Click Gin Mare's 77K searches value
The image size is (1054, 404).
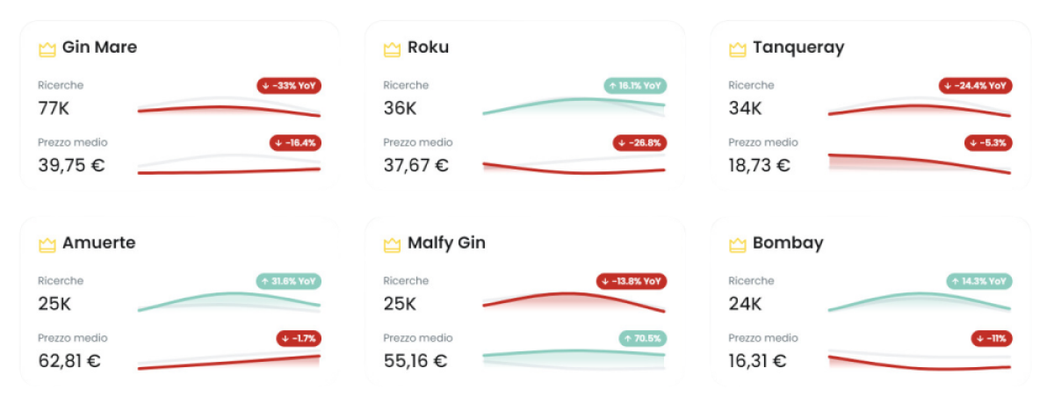[x=54, y=108]
